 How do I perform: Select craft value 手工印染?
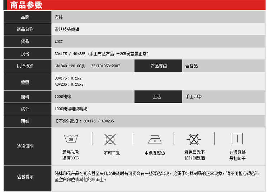tap(194, 97)
